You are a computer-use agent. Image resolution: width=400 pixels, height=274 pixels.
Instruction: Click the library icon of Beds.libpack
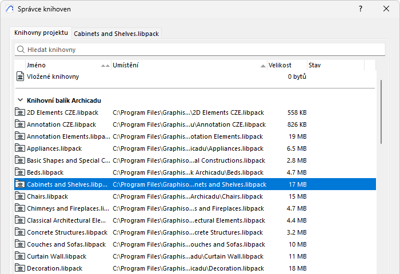click(x=20, y=172)
